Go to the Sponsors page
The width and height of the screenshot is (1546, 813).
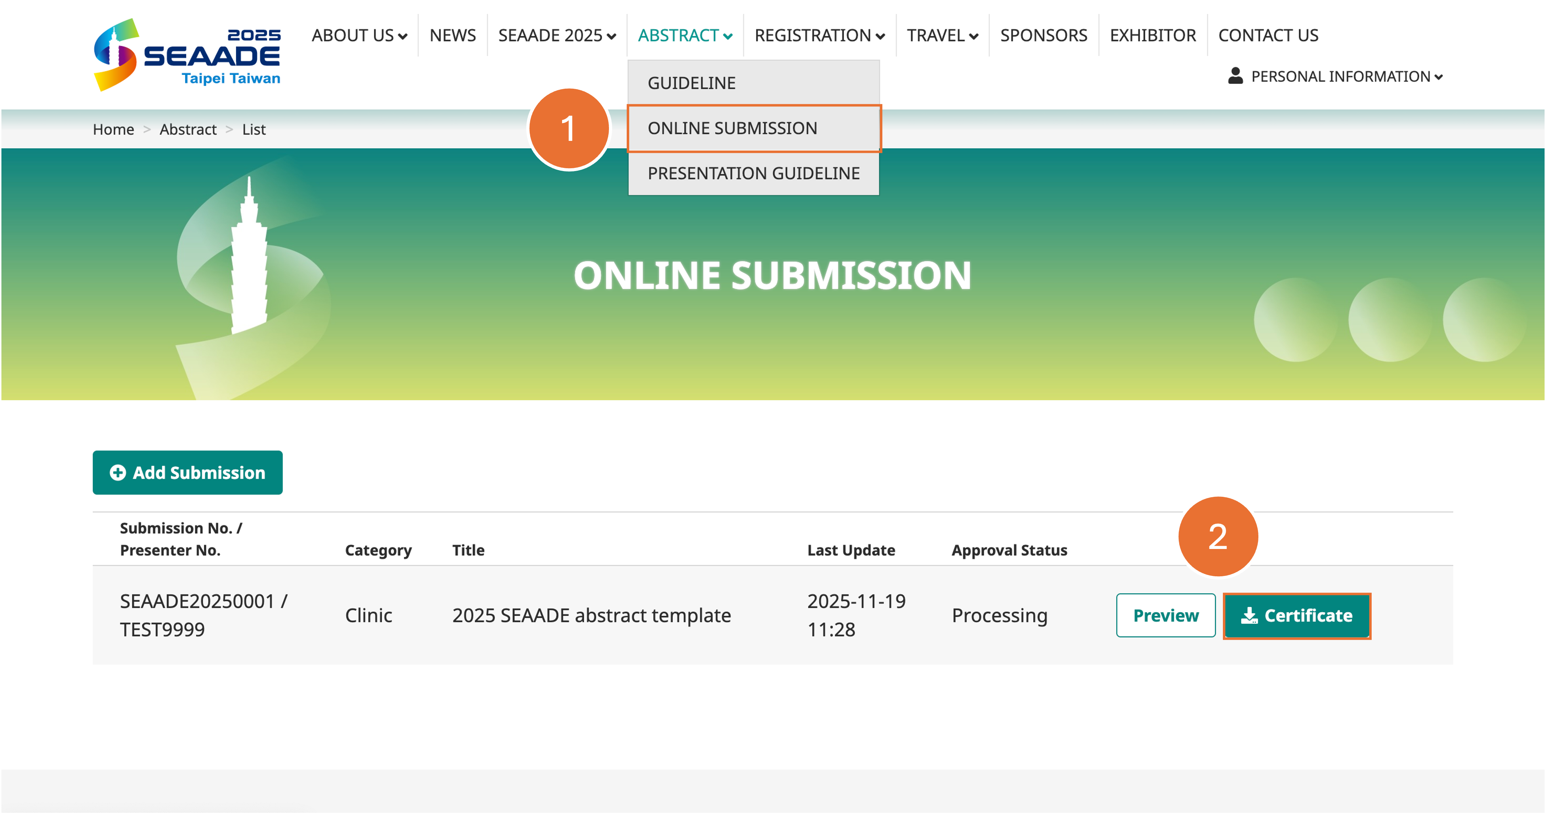coord(1043,36)
